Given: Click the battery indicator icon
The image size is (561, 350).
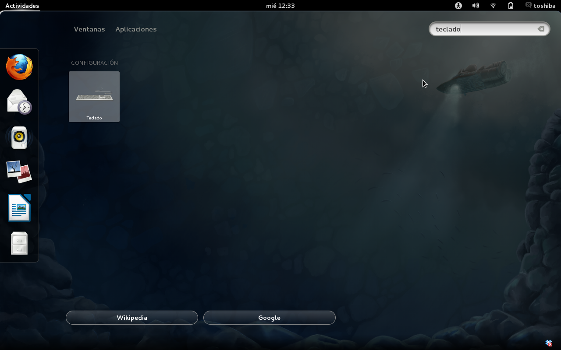Looking at the screenshot, I should pyautogui.click(x=511, y=6).
